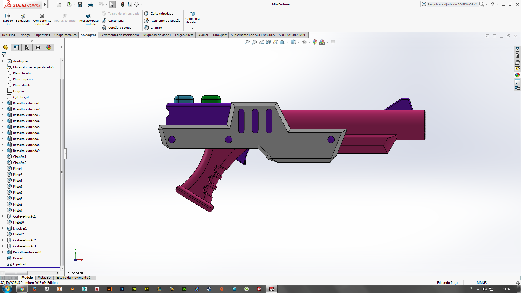
Task: Click the Section view icon
Action: click(268, 42)
